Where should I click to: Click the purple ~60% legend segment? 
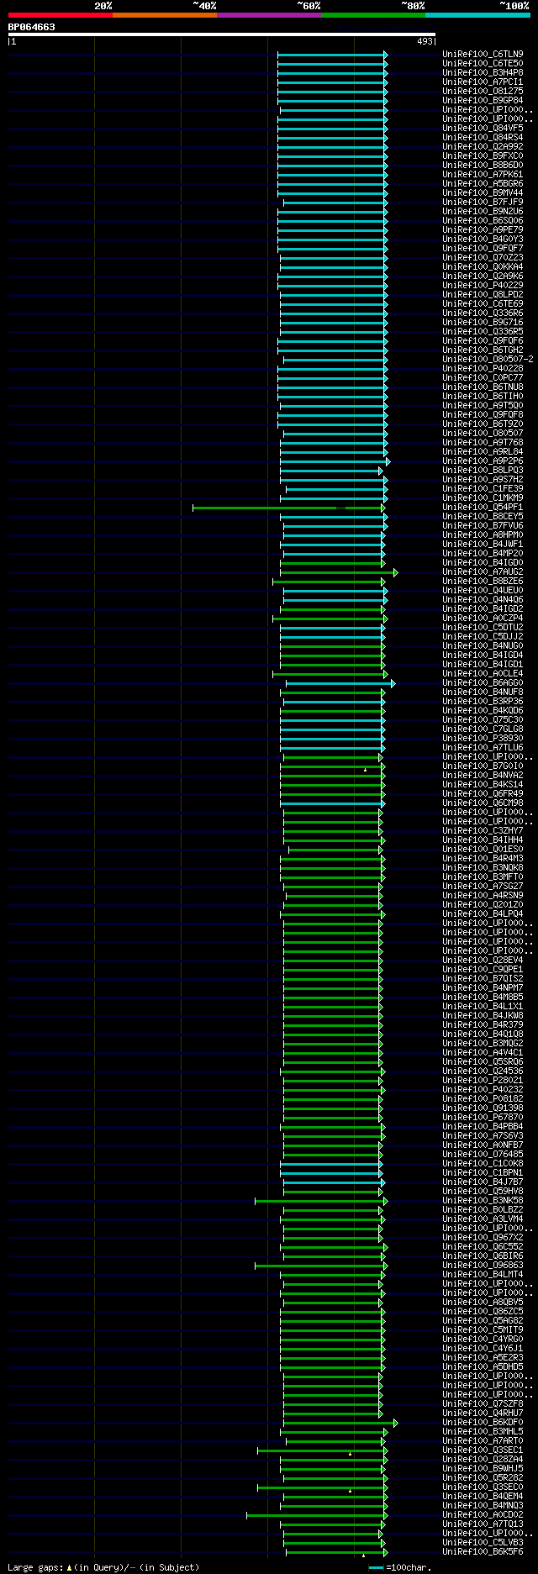click(269, 15)
